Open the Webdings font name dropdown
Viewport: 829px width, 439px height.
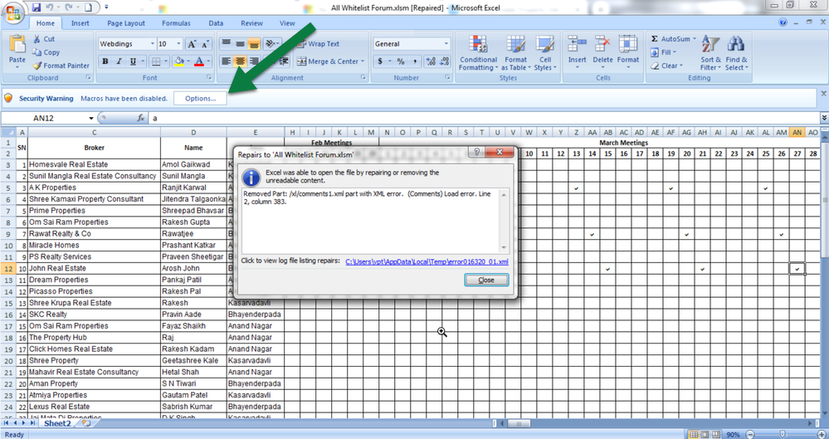coord(153,44)
